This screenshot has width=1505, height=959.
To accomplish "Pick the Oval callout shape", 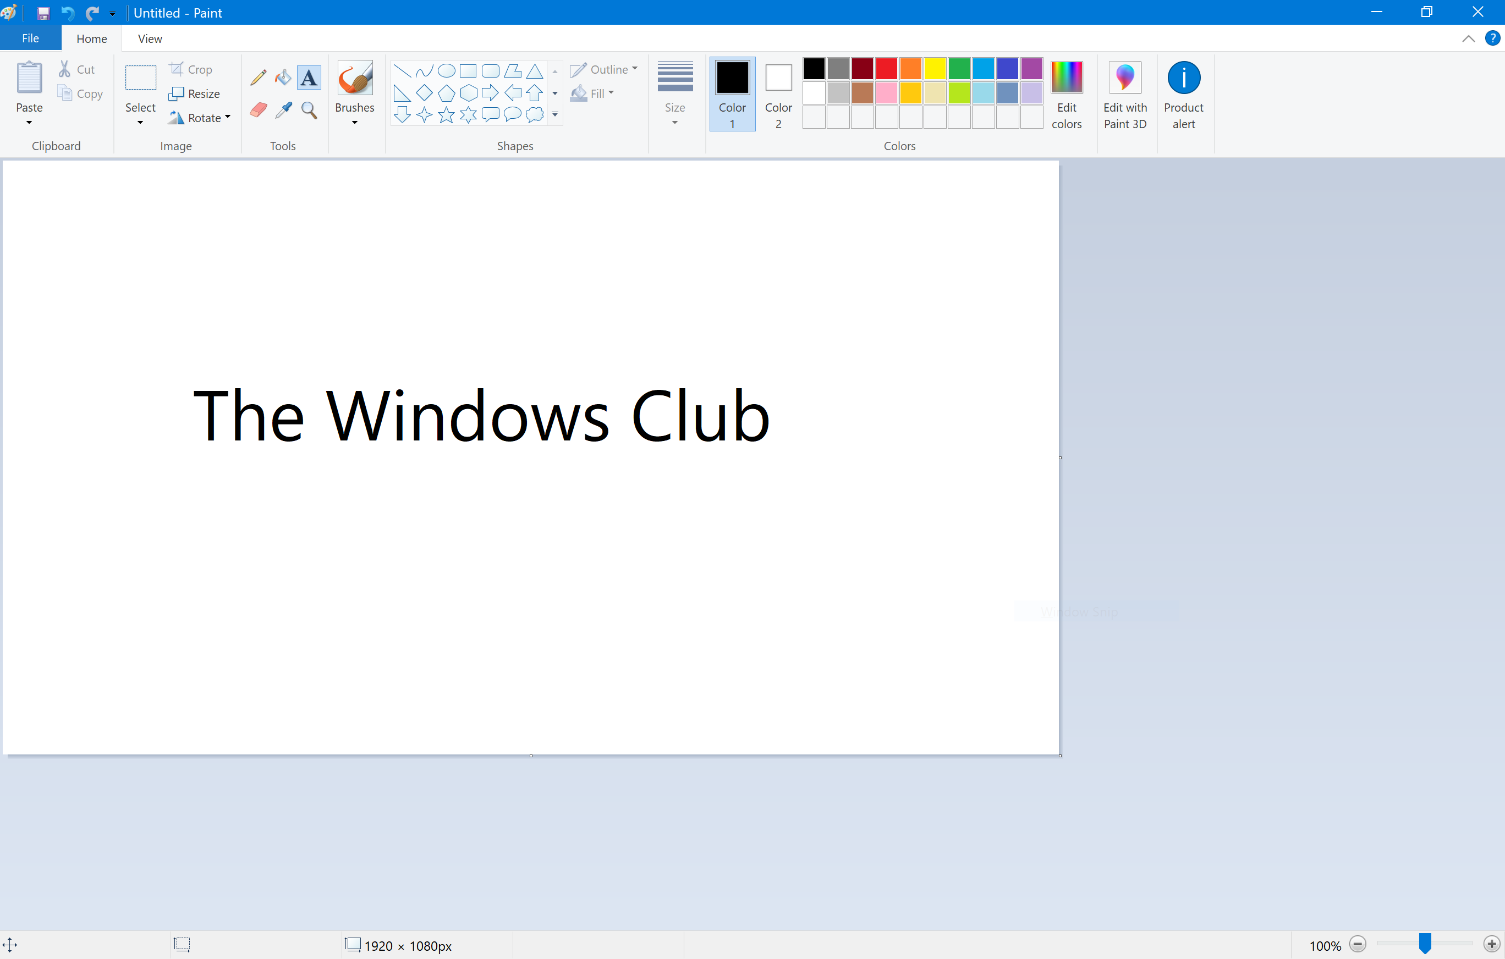I will tap(513, 114).
